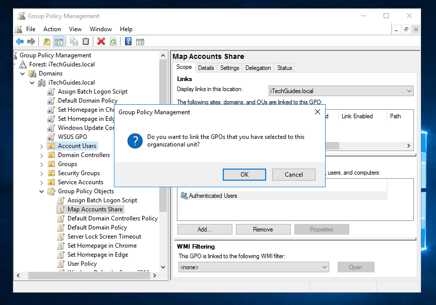This screenshot has width=436, height=305.
Task: Open the Action menu
Action: tap(52, 29)
